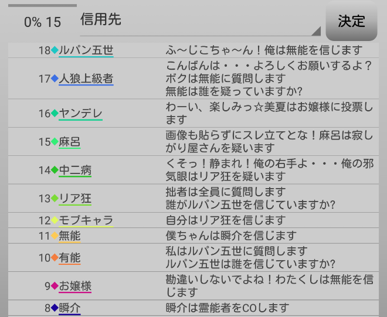Click the teal diamond icon next to ルパン五世
This screenshot has height=317, width=387.
[x=55, y=50]
